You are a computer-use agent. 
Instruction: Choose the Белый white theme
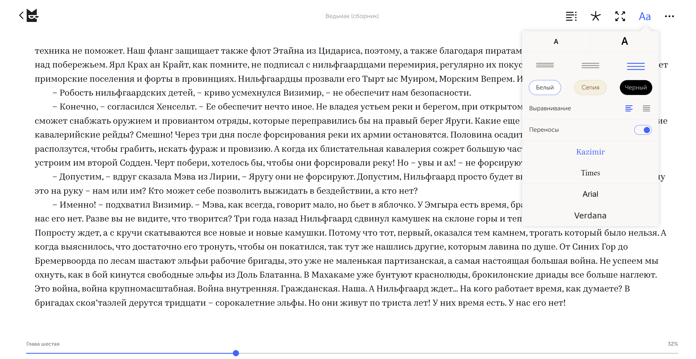[x=545, y=88]
